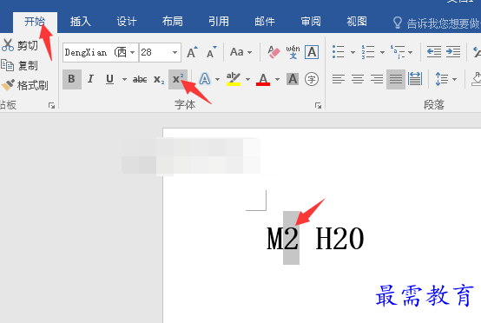Open Clipboard pane launcher
This screenshot has width=481, height=323.
[51, 106]
